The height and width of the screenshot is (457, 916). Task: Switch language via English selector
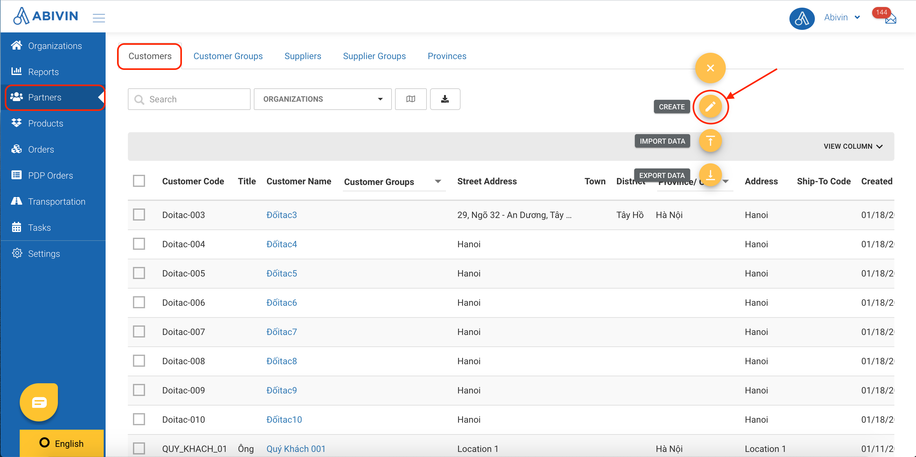(61, 443)
